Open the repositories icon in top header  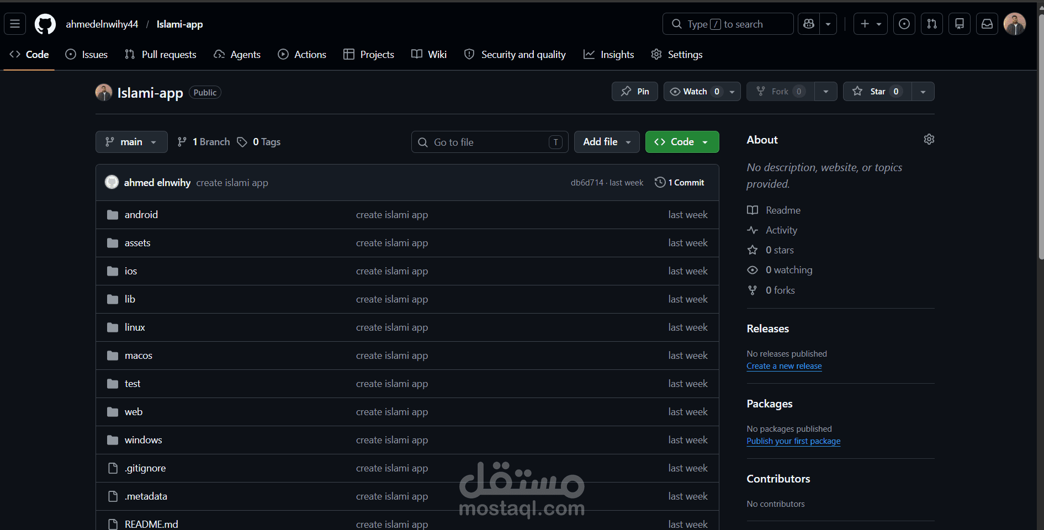click(x=960, y=24)
